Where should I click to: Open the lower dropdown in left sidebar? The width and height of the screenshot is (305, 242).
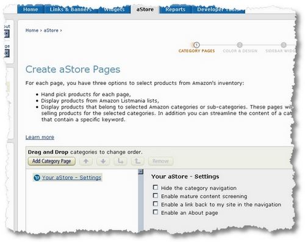[7, 53]
